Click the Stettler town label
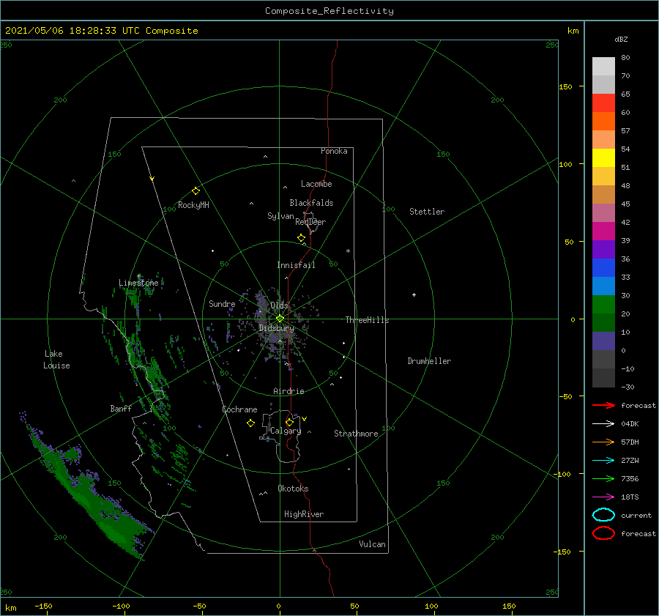Screen dimensions: 659x616 pos(427,212)
